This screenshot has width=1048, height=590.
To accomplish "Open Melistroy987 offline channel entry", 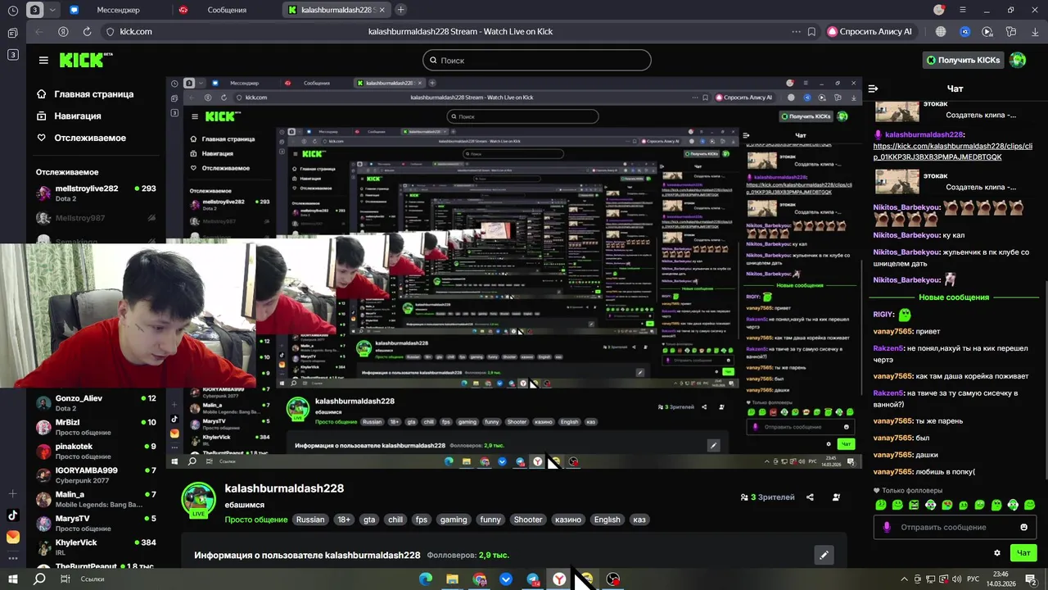I will click(96, 218).
